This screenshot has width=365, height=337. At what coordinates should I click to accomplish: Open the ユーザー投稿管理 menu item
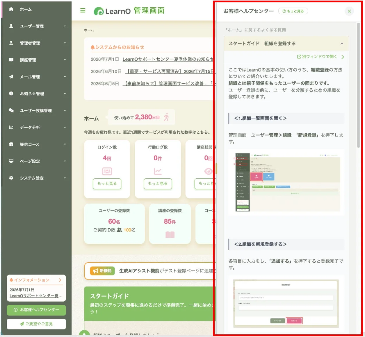(x=36, y=110)
